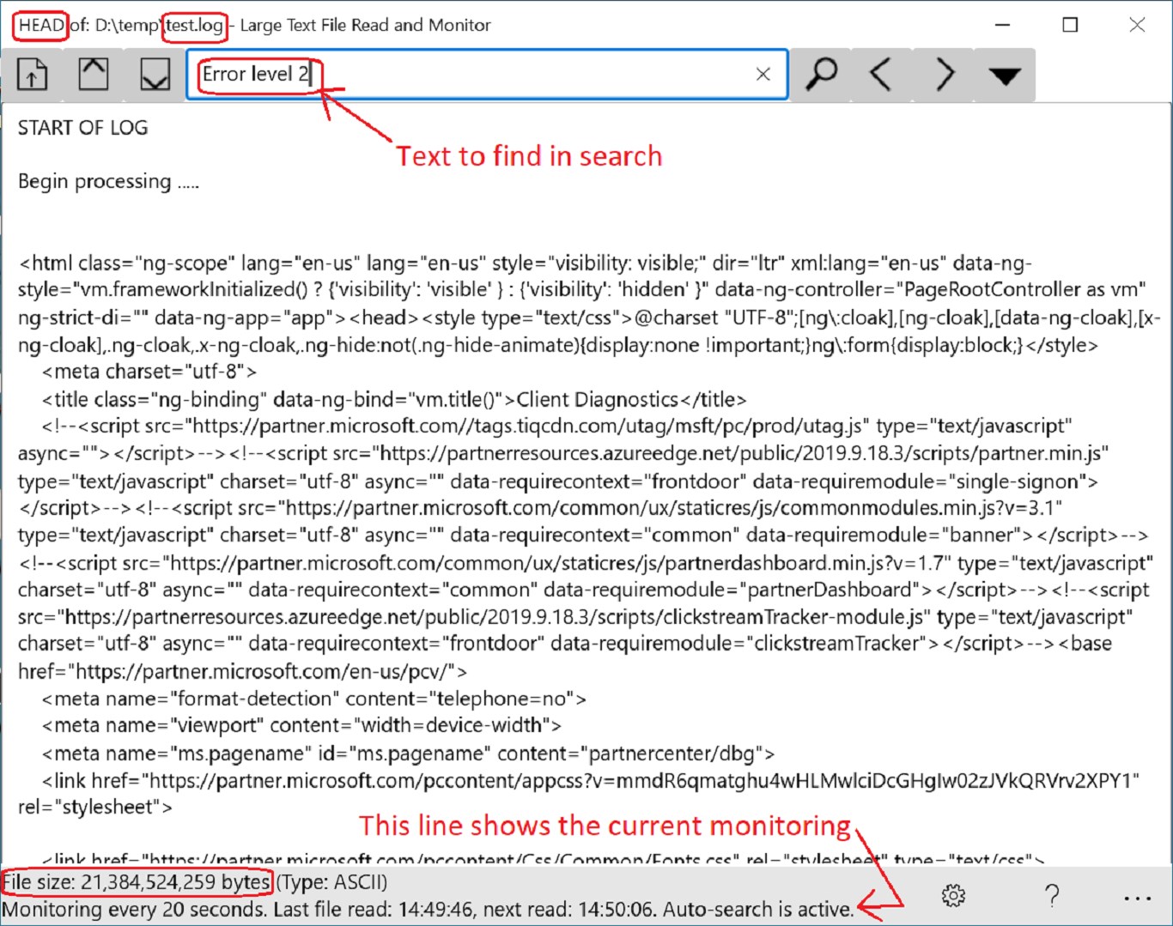Select the 'START OF LOG' line
The height and width of the screenshot is (926, 1173).
82,128
